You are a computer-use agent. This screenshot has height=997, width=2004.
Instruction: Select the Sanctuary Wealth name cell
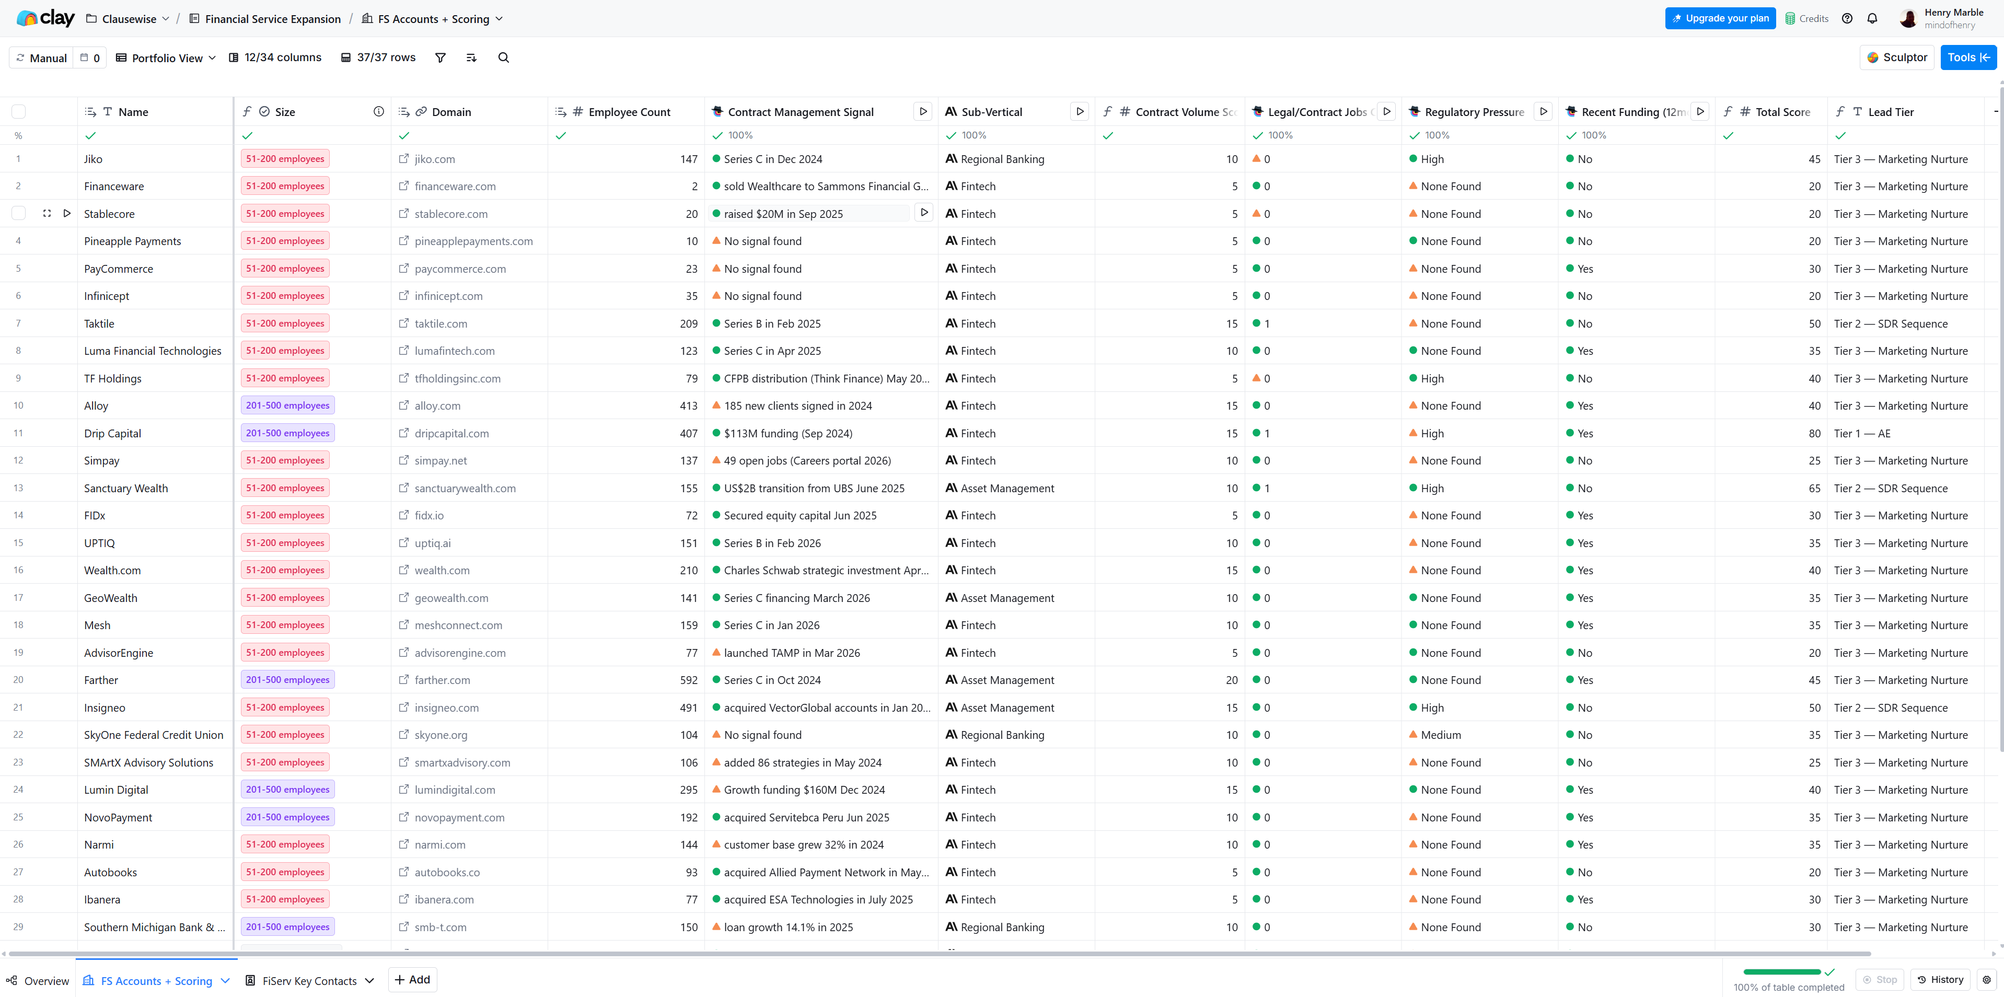(155, 489)
